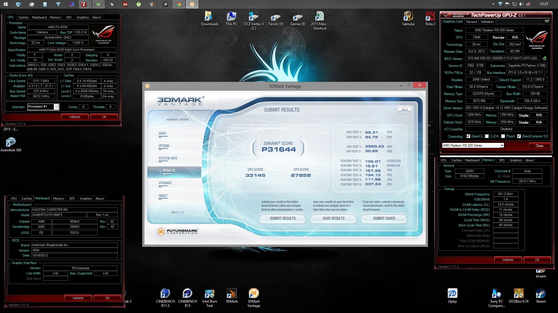Toggle the PhysX checkbox in GPU-Z
This screenshot has height=313, width=558.
(x=503, y=136)
